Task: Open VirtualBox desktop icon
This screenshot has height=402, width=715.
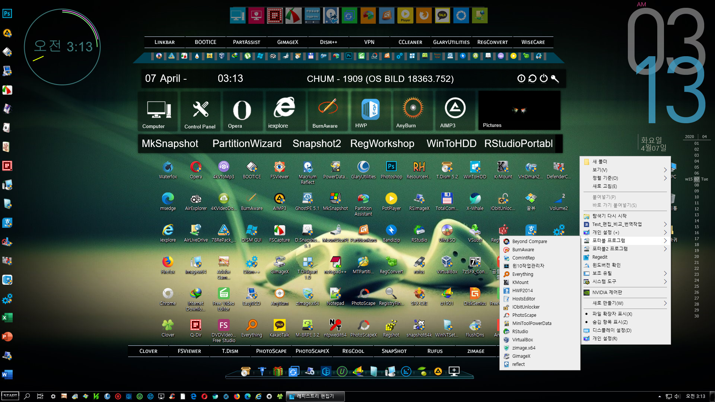Action: 447,265
